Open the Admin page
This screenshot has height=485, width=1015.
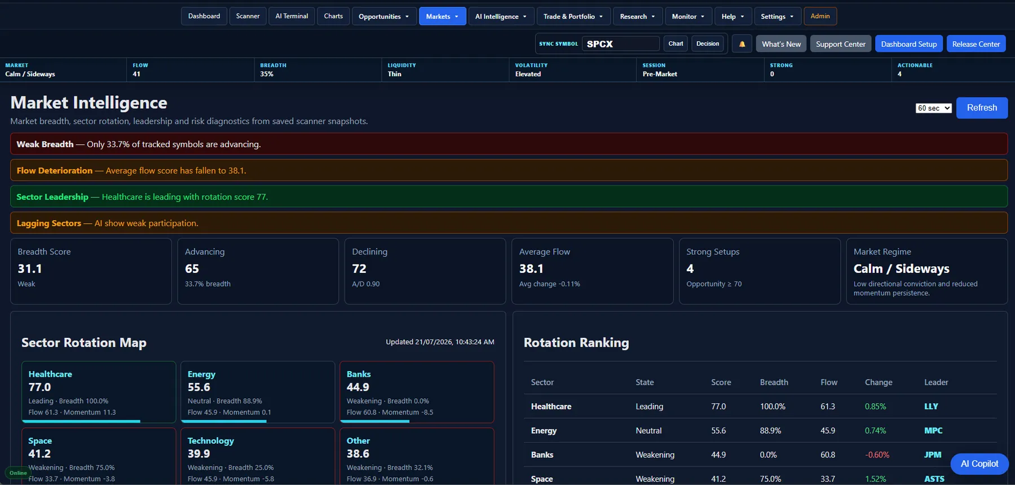820,16
